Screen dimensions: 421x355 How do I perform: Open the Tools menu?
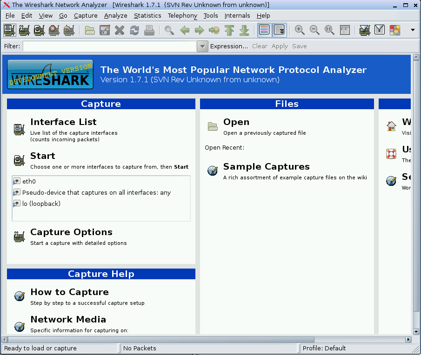(x=210, y=15)
